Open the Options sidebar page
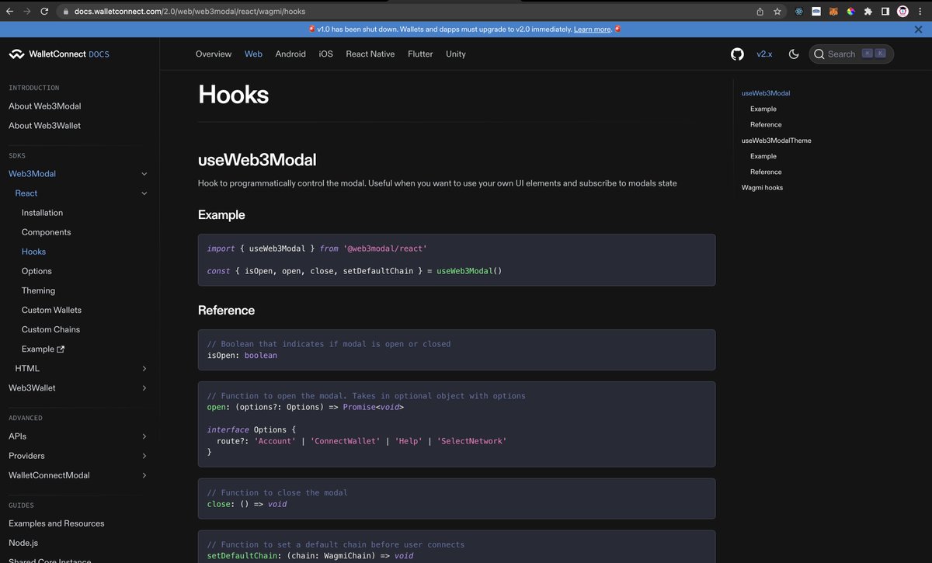The width and height of the screenshot is (932, 563). coord(37,271)
